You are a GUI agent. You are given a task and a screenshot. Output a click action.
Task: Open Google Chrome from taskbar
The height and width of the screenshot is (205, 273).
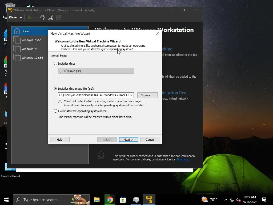(110, 200)
